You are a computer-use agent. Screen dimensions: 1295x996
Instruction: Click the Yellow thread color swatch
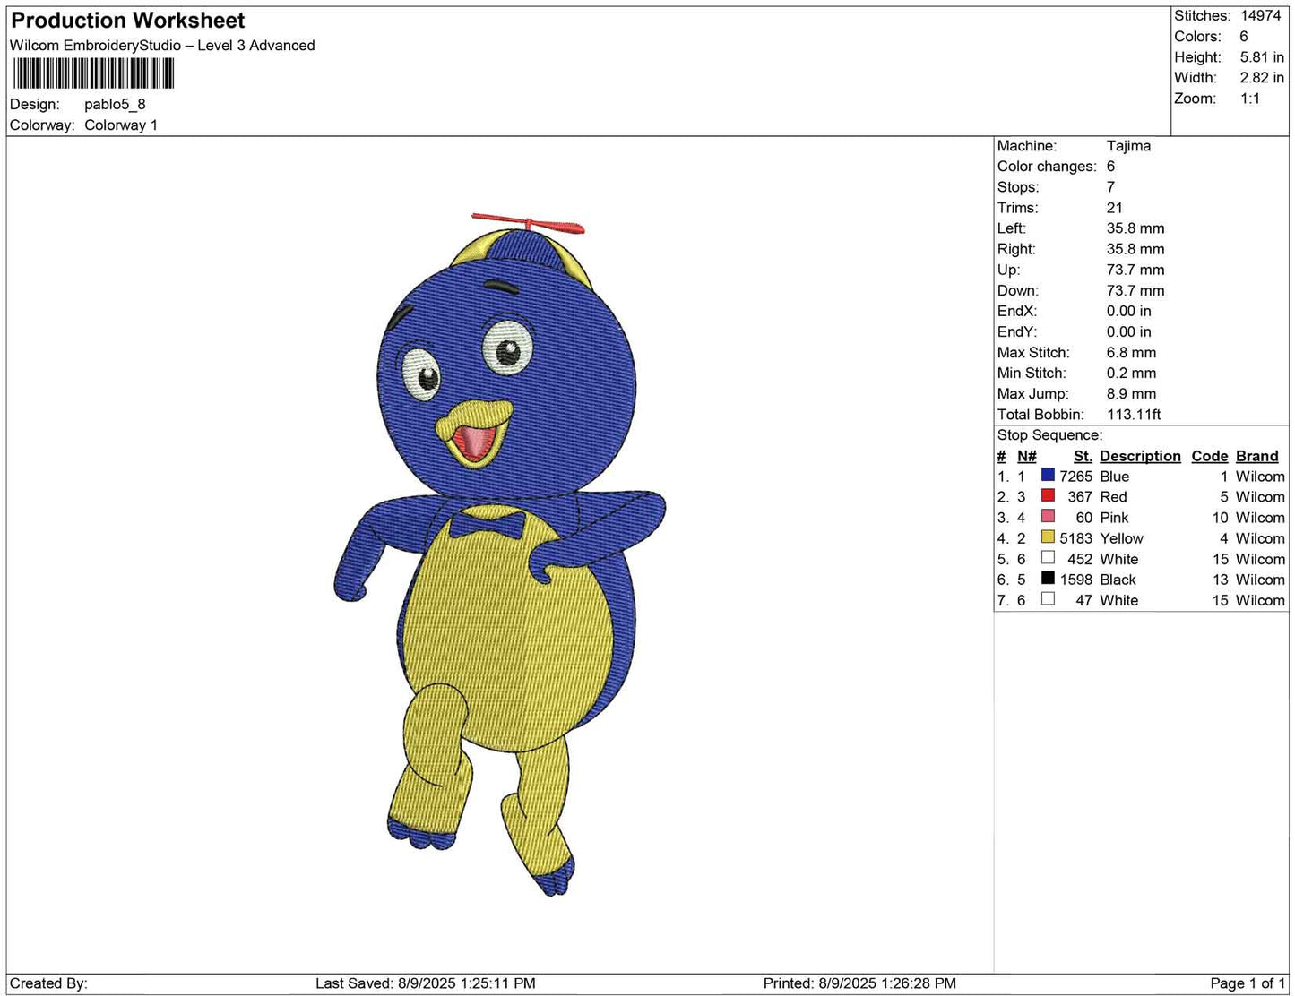pos(1048,537)
